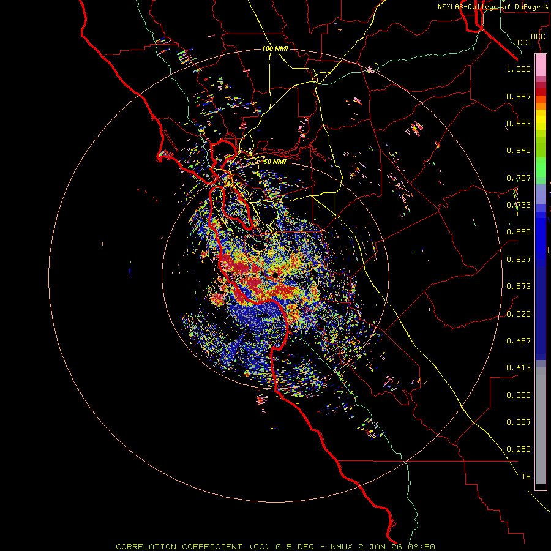Screen dimensions: 551x551
Task: Click the 1.000 scale value
Action: coord(519,69)
